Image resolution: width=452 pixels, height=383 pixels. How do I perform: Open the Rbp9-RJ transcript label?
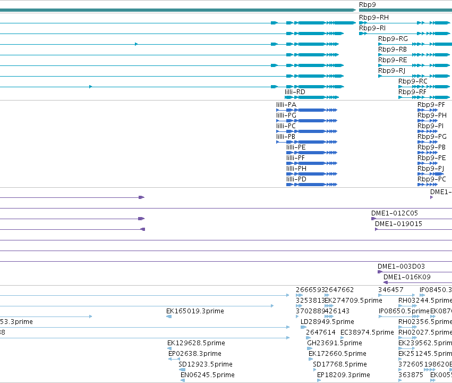[x=392, y=71]
